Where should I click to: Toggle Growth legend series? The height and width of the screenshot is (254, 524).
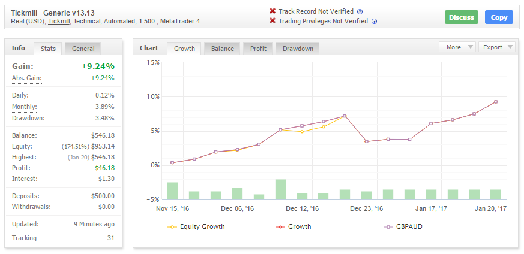293,226
